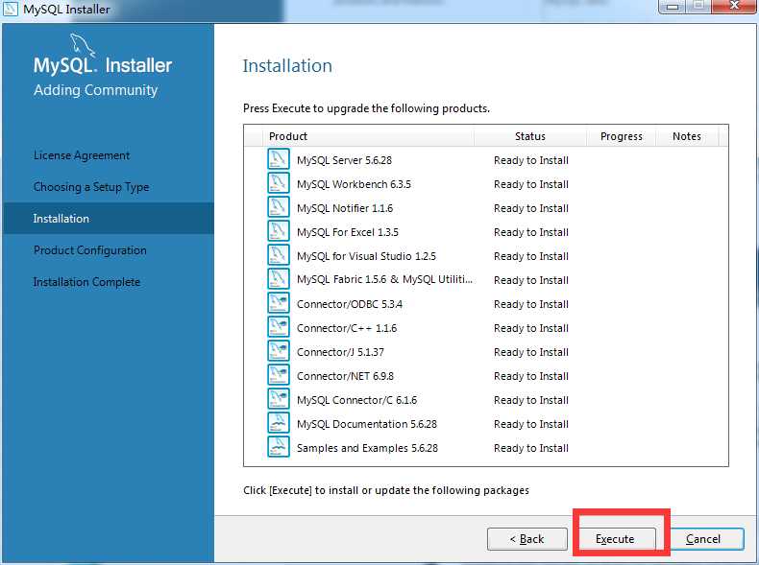Screen dimensions: 759x565
Task: Select the MySQL For Excel 1.3.5 text
Action: (x=348, y=232)
